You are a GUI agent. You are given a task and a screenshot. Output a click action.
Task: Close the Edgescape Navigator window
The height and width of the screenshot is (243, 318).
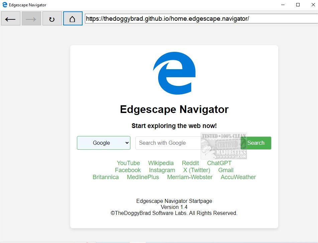coord(313,5)
